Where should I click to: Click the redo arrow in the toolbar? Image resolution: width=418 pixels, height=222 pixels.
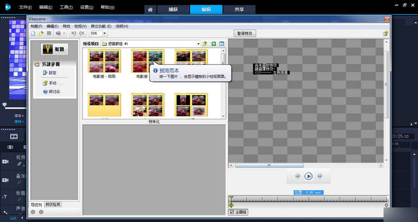(x=82, y=33)
